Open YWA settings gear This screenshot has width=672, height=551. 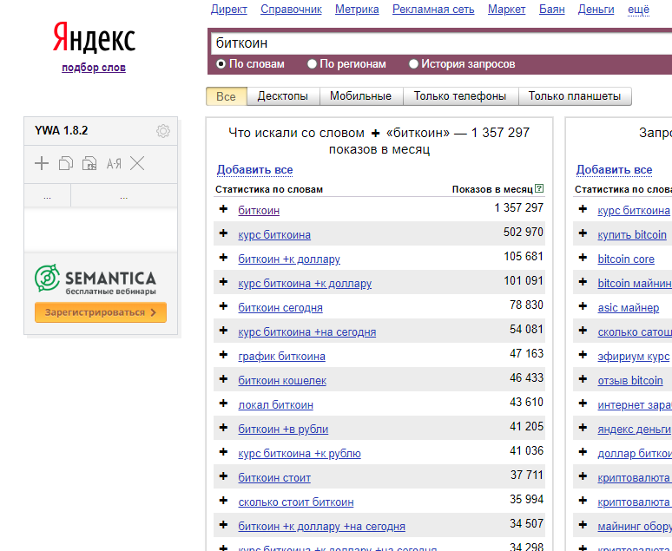click(x=163, y=131)
